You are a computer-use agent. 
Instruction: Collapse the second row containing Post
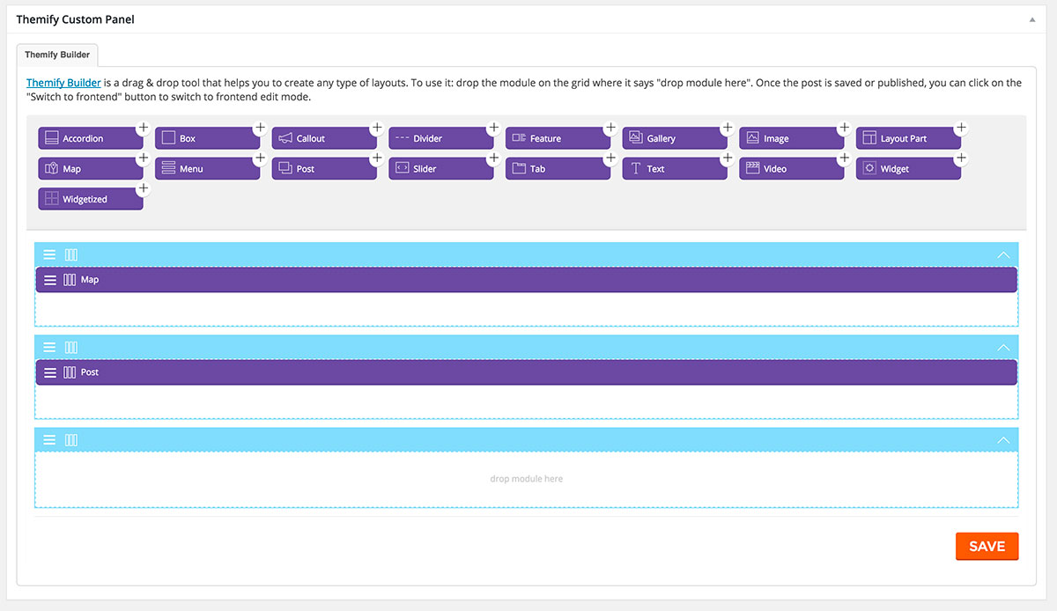pos(1002,347)
